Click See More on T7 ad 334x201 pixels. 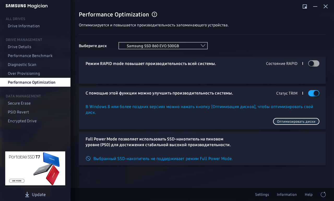[x=17, y=181]
